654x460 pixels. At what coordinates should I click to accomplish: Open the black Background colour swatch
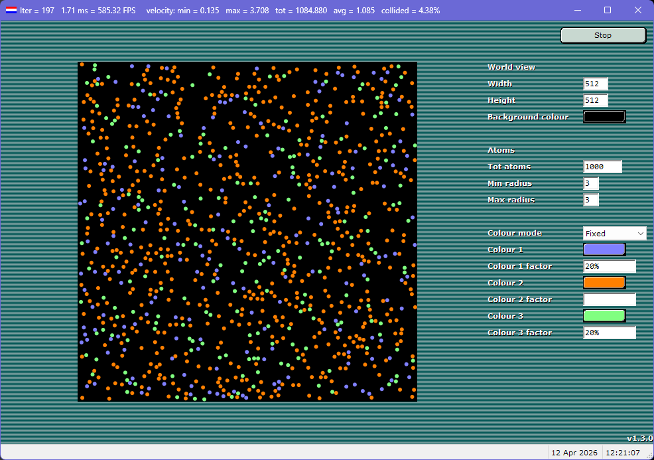(604, 117)
